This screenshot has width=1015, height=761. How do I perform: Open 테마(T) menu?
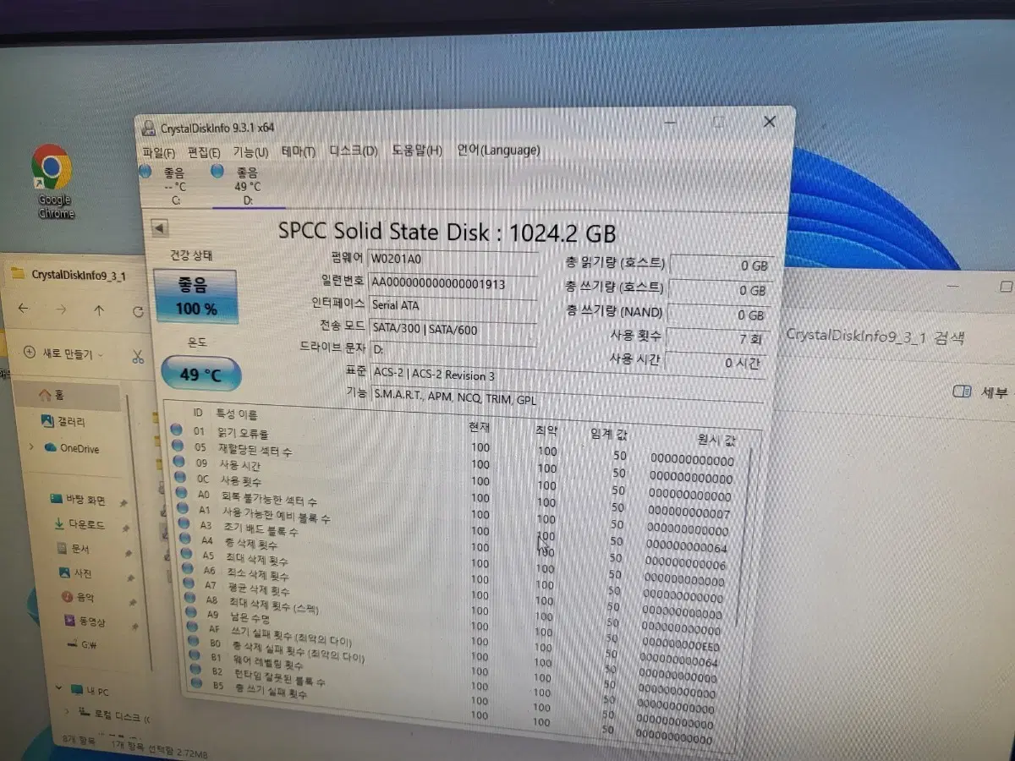(x=299, y=151)
